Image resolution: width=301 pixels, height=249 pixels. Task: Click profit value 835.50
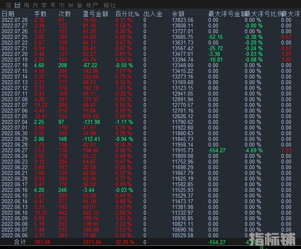coord(91,116)
